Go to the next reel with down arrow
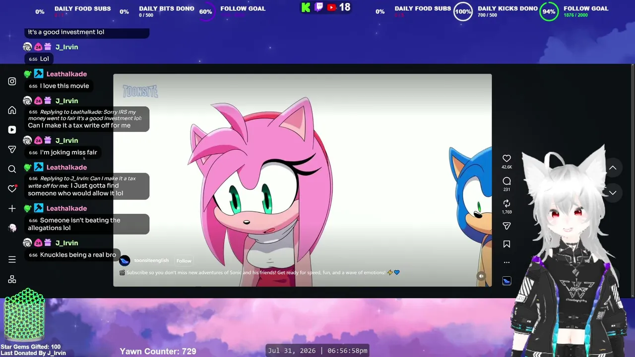 point(613,192)
